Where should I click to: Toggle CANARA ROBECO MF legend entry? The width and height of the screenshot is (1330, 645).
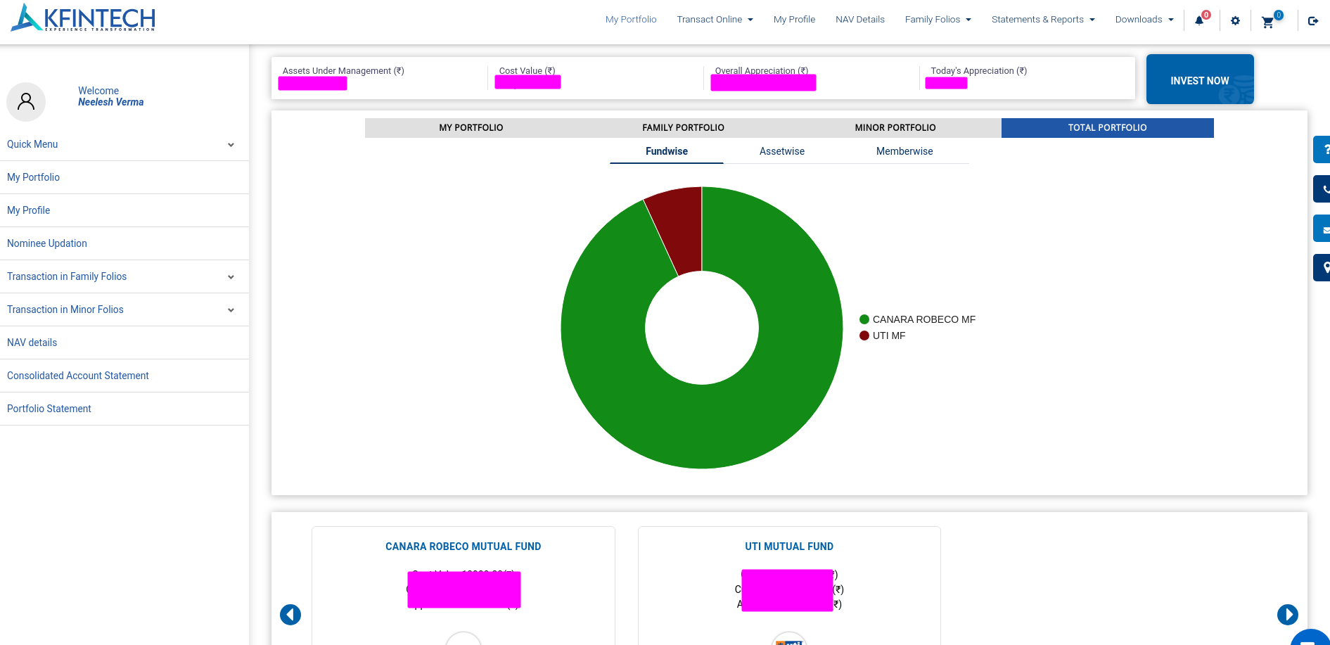point(917,319)
